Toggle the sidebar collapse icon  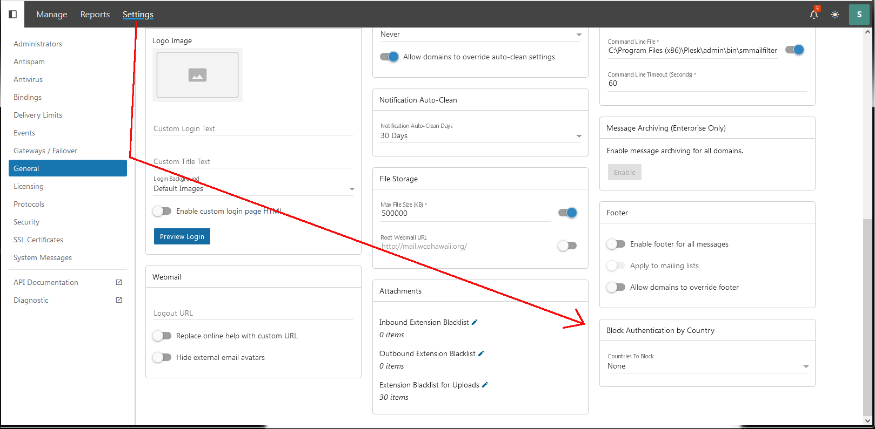click(x=13, y=14)
